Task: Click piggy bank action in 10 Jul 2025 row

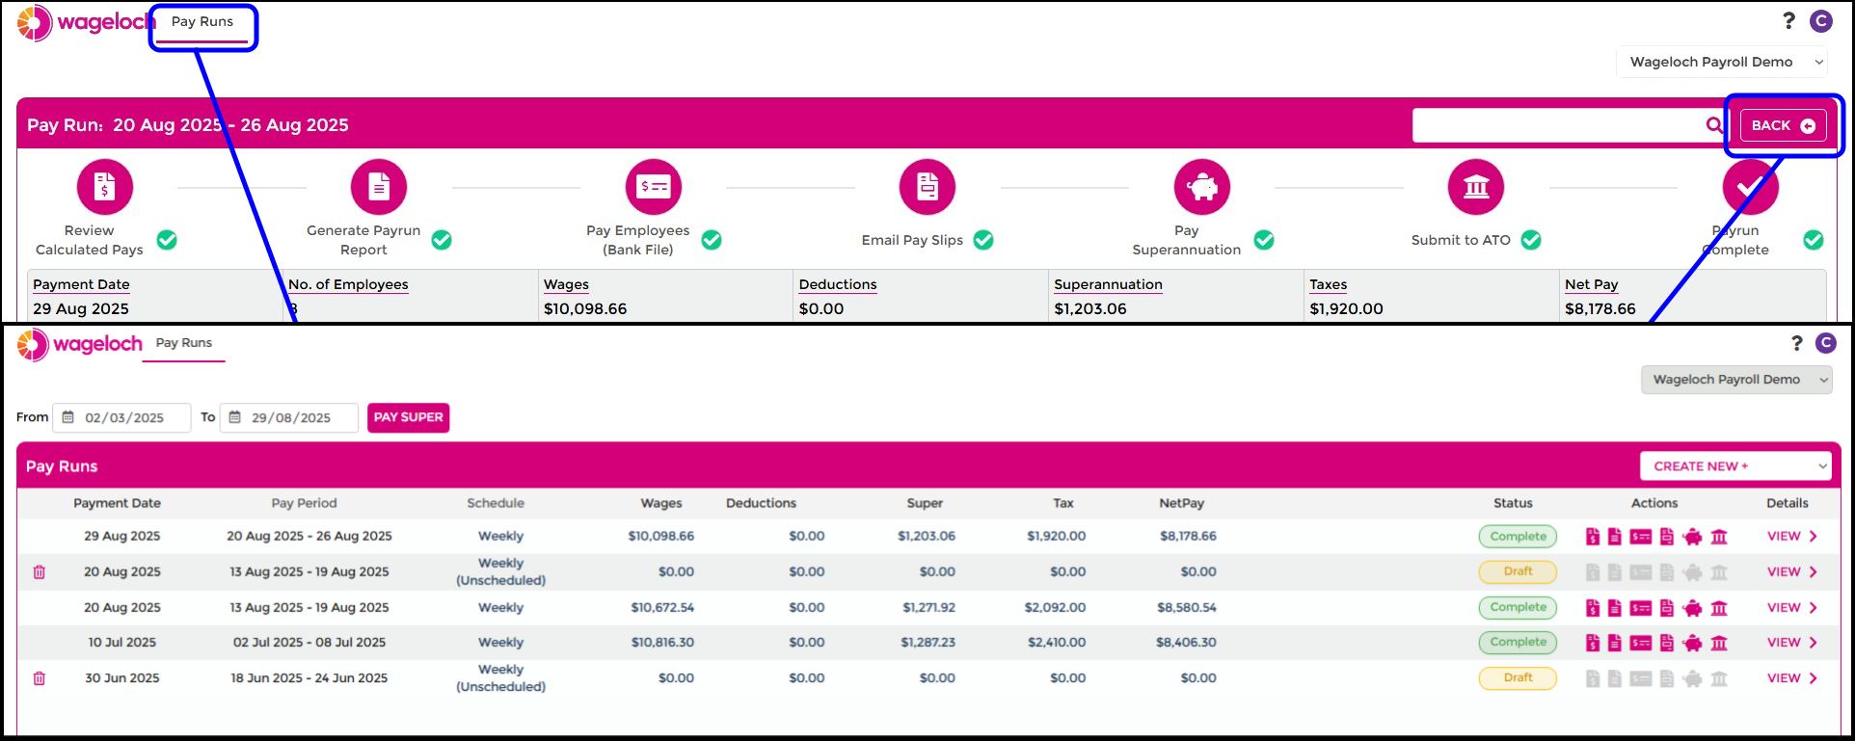Action: click(1692, 643)
